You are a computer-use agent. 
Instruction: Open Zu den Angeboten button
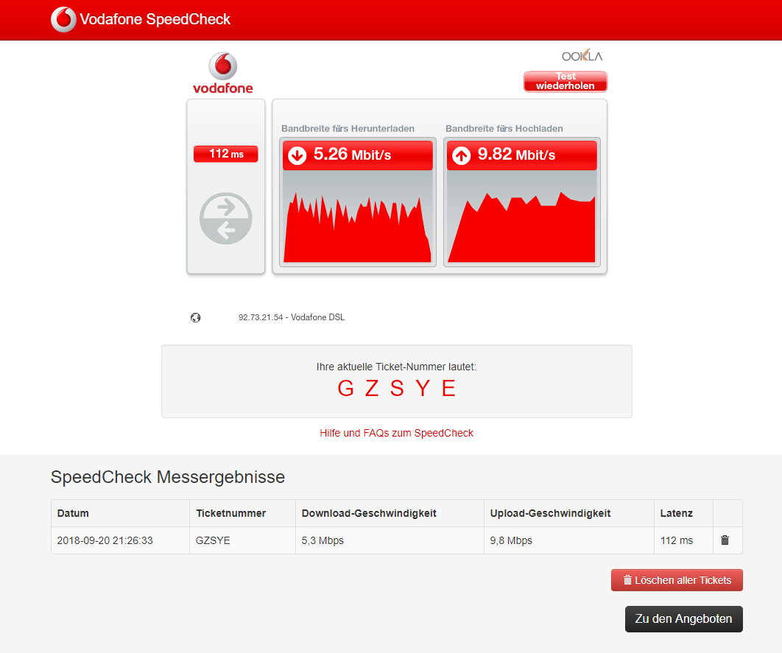pos(684,618)
